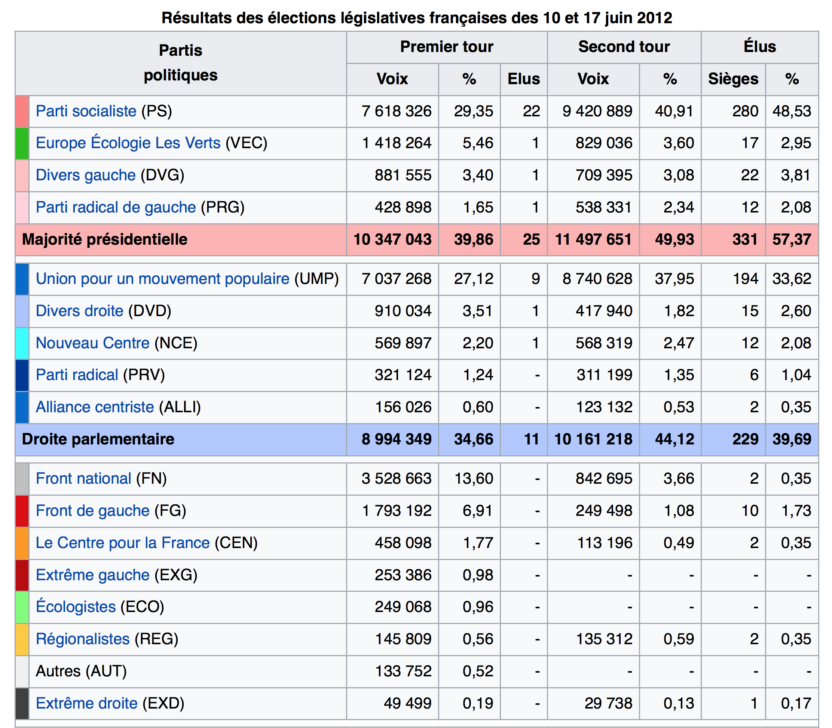The image size is (832, 728).
Task: Click the red swatch beside Front de gauche
Action: [22, 511]
